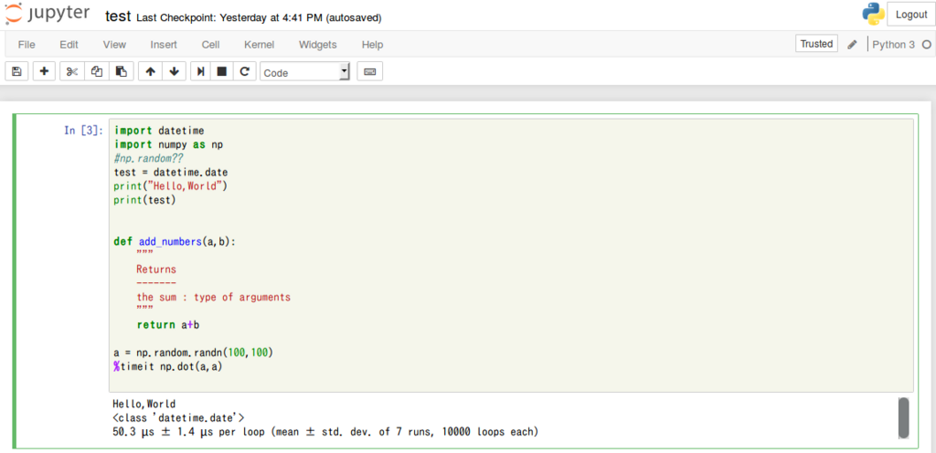The height and width of the screenshot is (453, 936).
Task: Open the Insert menu
Action: coord(164,45)
